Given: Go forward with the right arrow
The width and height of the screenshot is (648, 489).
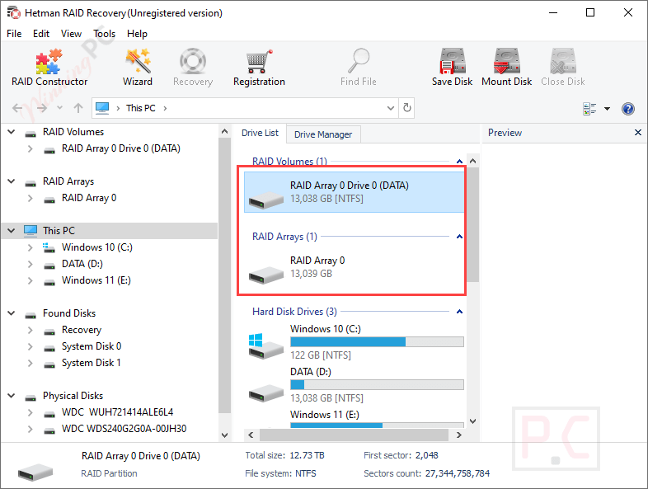Looking at the screenshot, I should coord(42,108).
